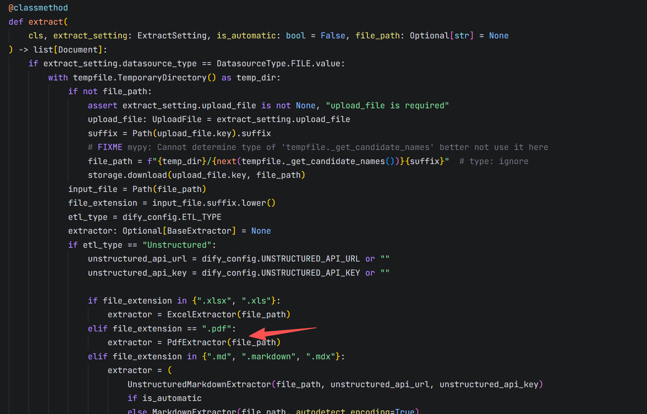This screenshot has width=647, height=414.
Task: Click UNSTRUCTURED_API_KEY config reference
Action: click(311, 273)
